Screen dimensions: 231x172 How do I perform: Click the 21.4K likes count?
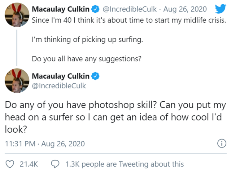click(x=29, y=164)
